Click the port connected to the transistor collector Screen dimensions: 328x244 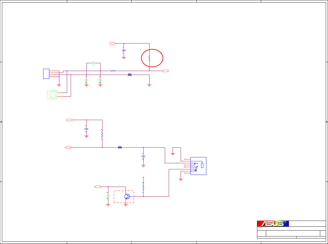[x=97, y=187]
